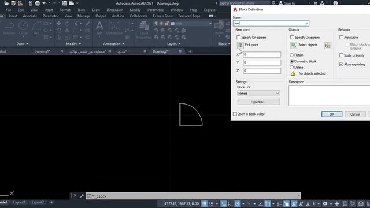Select the Retain radio button
The image size is (370, 208).
click(x=291, y=55)
